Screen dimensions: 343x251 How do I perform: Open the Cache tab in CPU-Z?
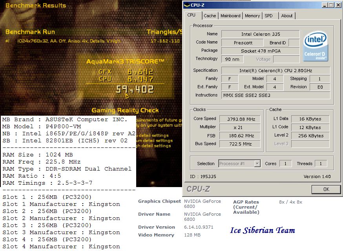click(x=210, y=16)
